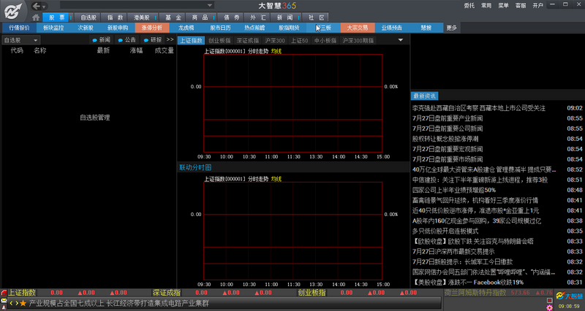Screen dimensions: 585x311
Task: Select the 上证指数 chart tab
Action: pyautogui.click(x=192, y=41)
